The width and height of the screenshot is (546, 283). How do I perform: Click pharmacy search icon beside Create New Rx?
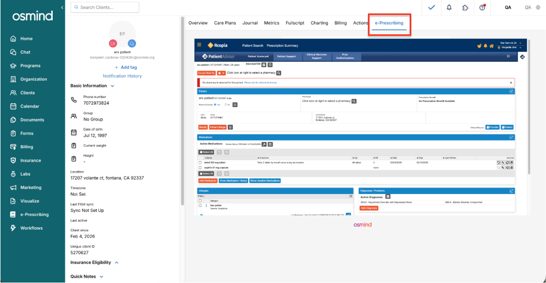(278, 73)
